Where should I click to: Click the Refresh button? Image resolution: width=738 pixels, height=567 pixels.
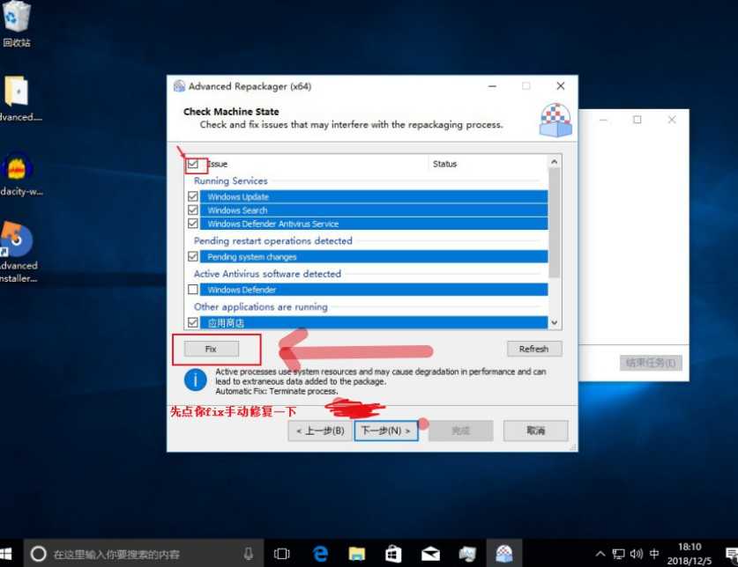[x=534, y=349]
